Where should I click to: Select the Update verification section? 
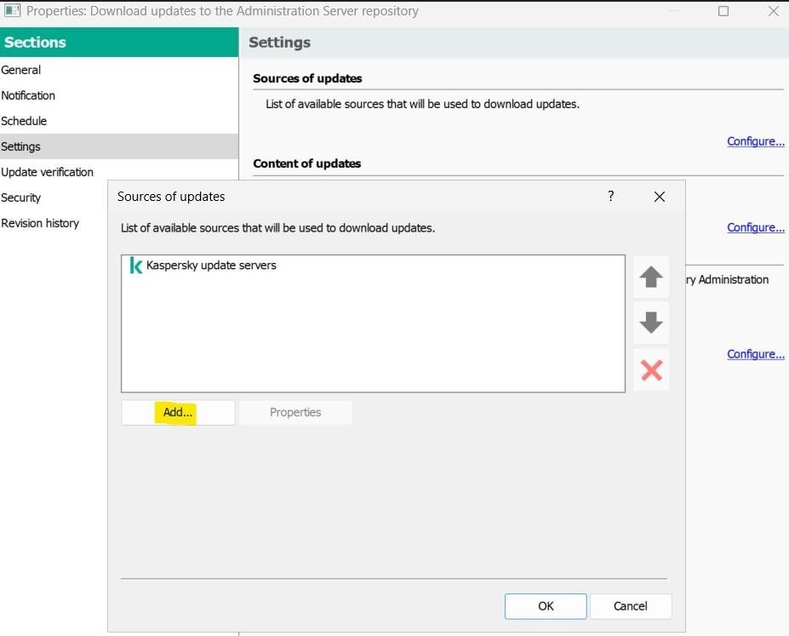click(47, 172)
